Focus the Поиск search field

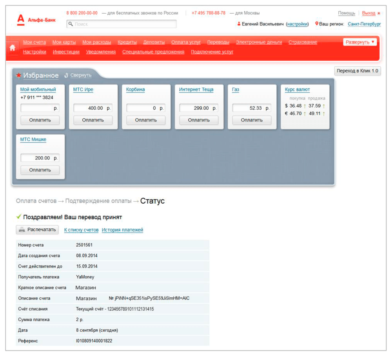(122, 24)
